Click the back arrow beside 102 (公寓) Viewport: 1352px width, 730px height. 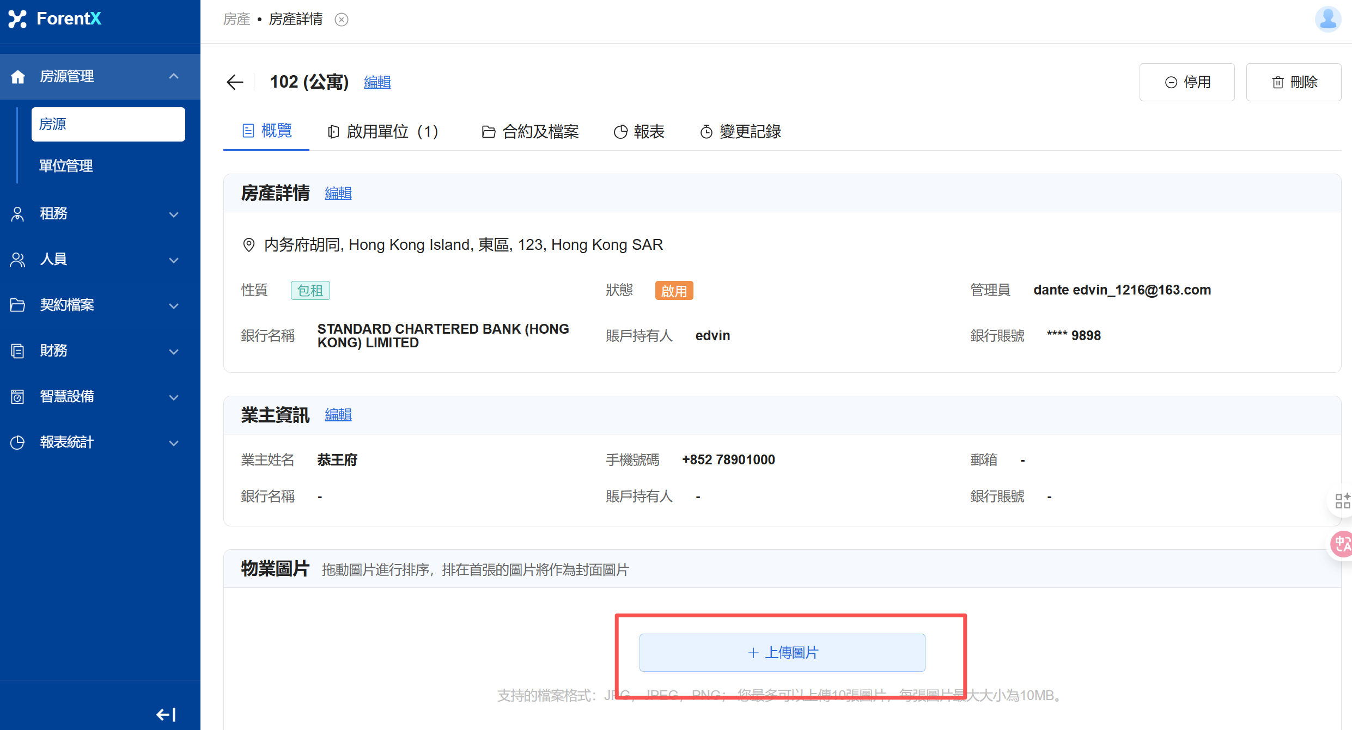[x=235, y=82]
